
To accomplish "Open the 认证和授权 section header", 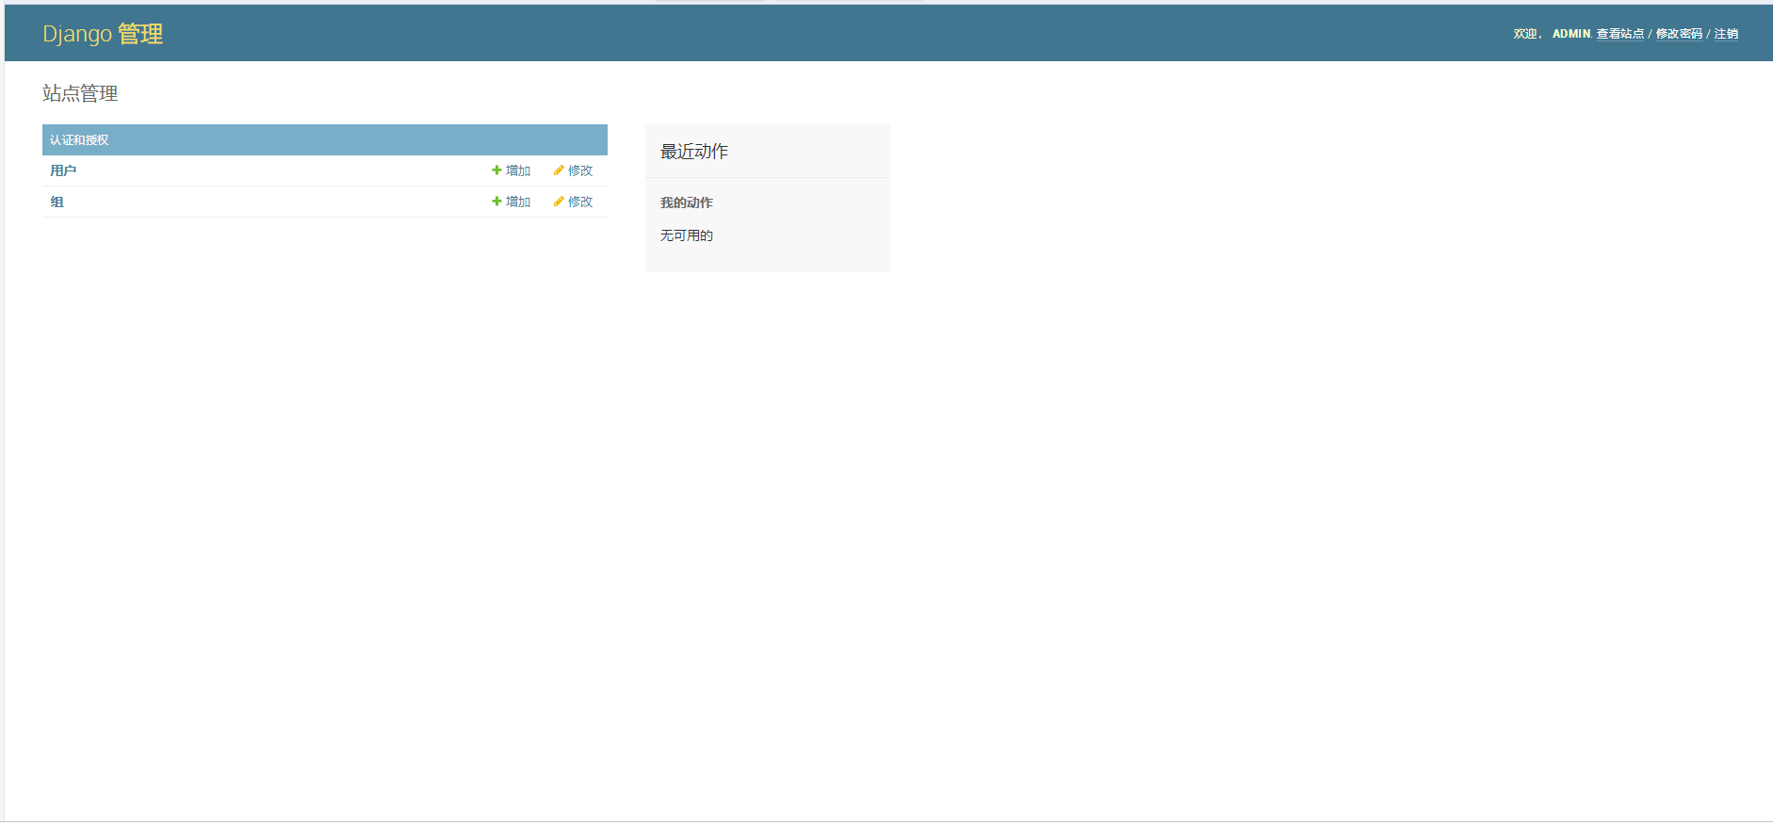I will (79, 140).
